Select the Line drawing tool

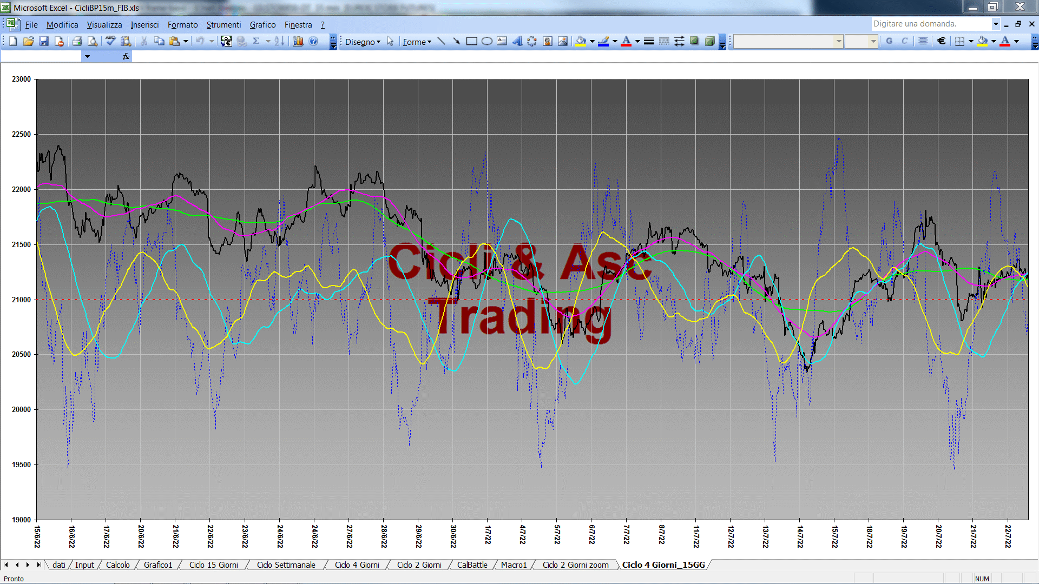(x=441, y=41)
